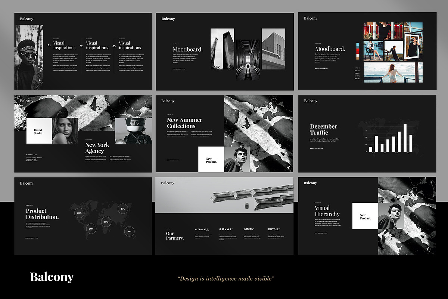Open photo of woman overlooking the sea
448x299 pixels.
pyautogui.click(x=393, y=72)
